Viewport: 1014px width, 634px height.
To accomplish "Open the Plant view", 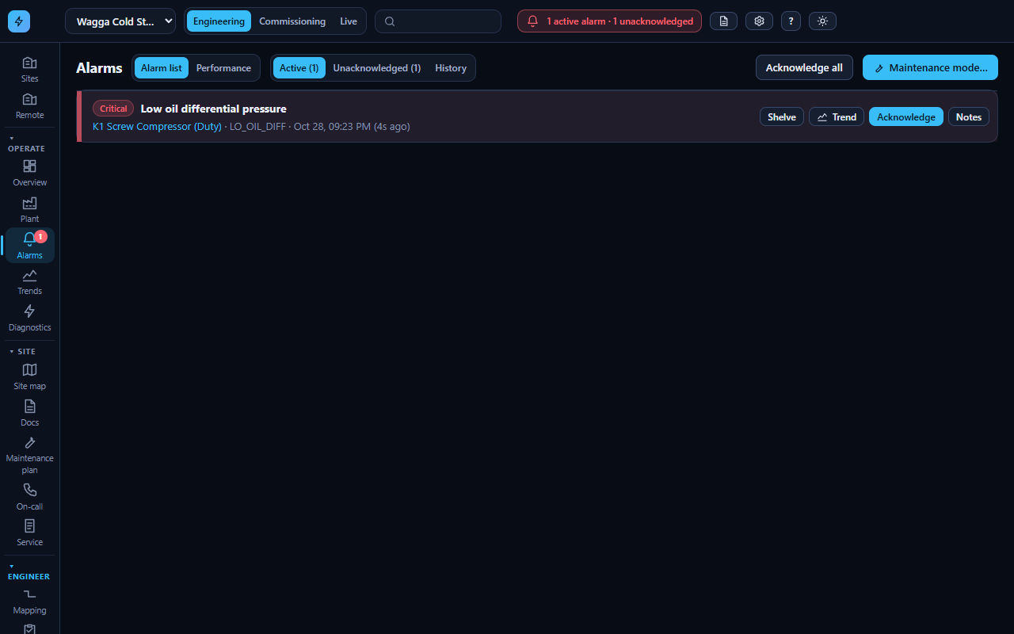I will pyautogui.click(x=29, y=209).
